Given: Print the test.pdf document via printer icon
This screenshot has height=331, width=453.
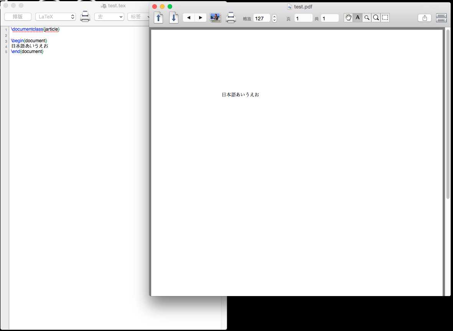Looking at the screenshot, I should (231, 18).
